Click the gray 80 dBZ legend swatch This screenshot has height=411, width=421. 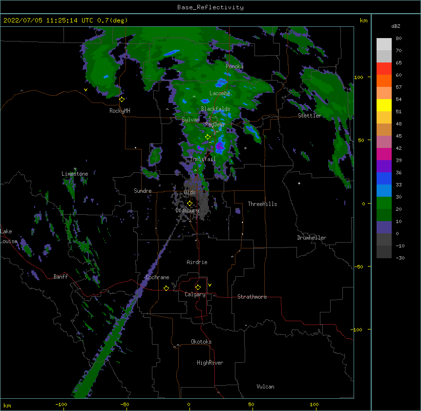point(384,44)
